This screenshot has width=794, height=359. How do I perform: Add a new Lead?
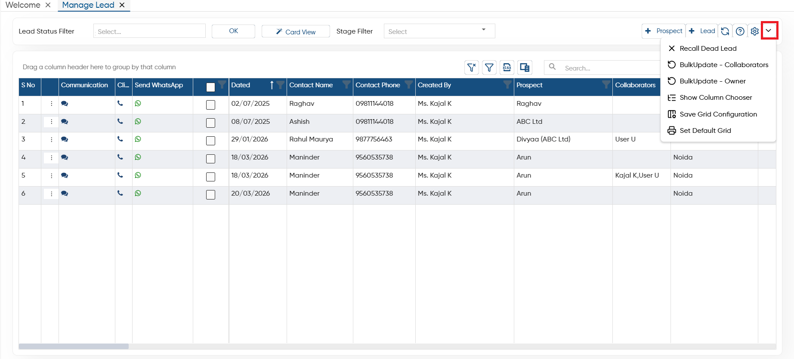[x=701, y=31]
